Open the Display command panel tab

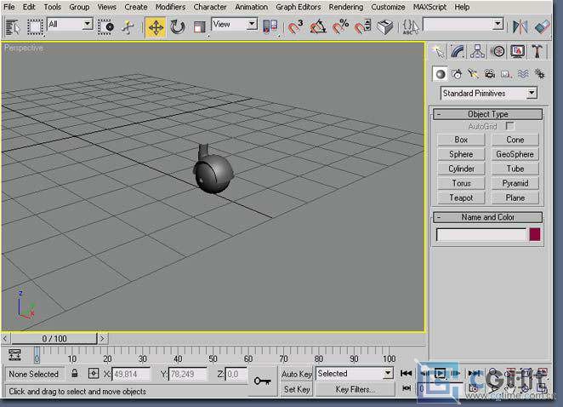pyautogui.click(x=517, y=52)
